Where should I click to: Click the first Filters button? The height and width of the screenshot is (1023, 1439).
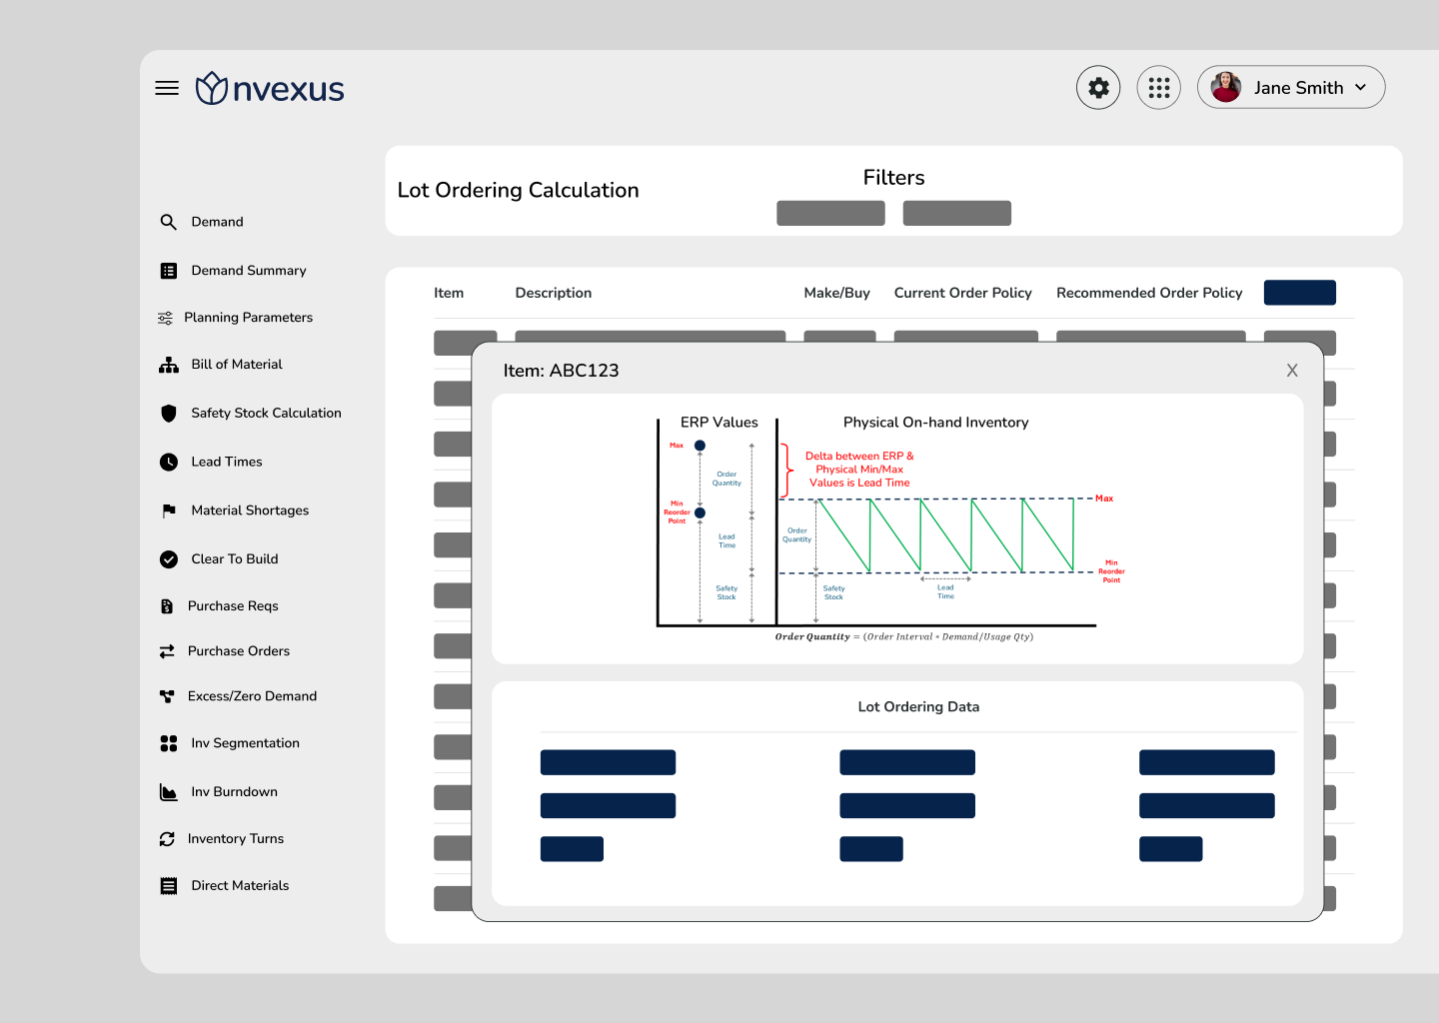(830, 213)
